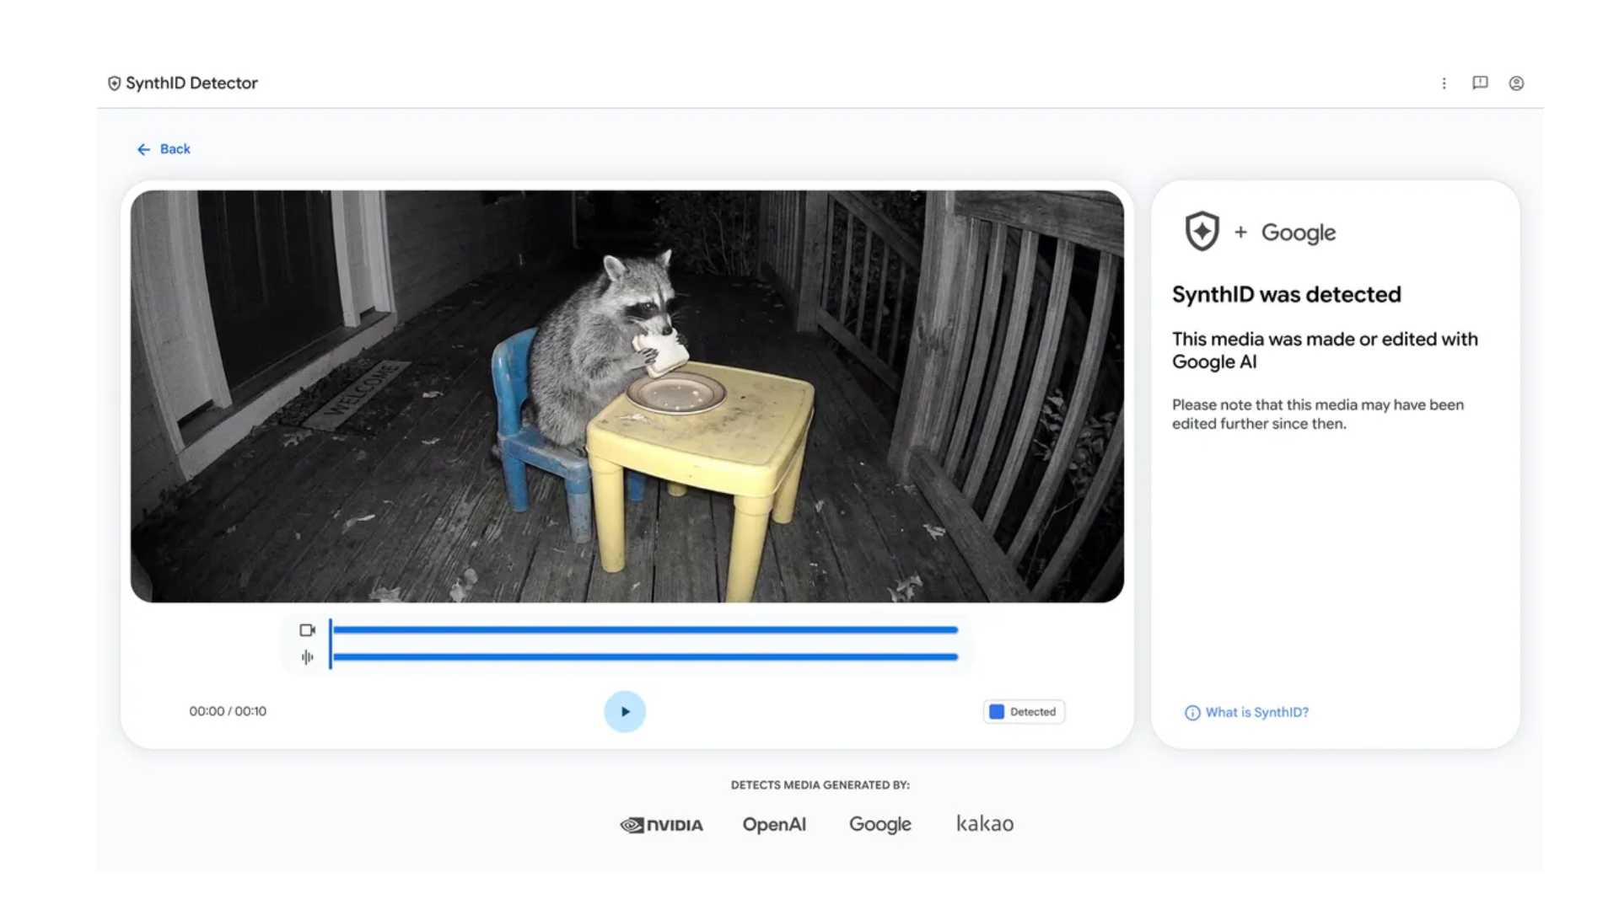The height and width of the screenshot is (910, 1619).
Task: Click the Google logo under Detects Media
Action: [879, 825]
